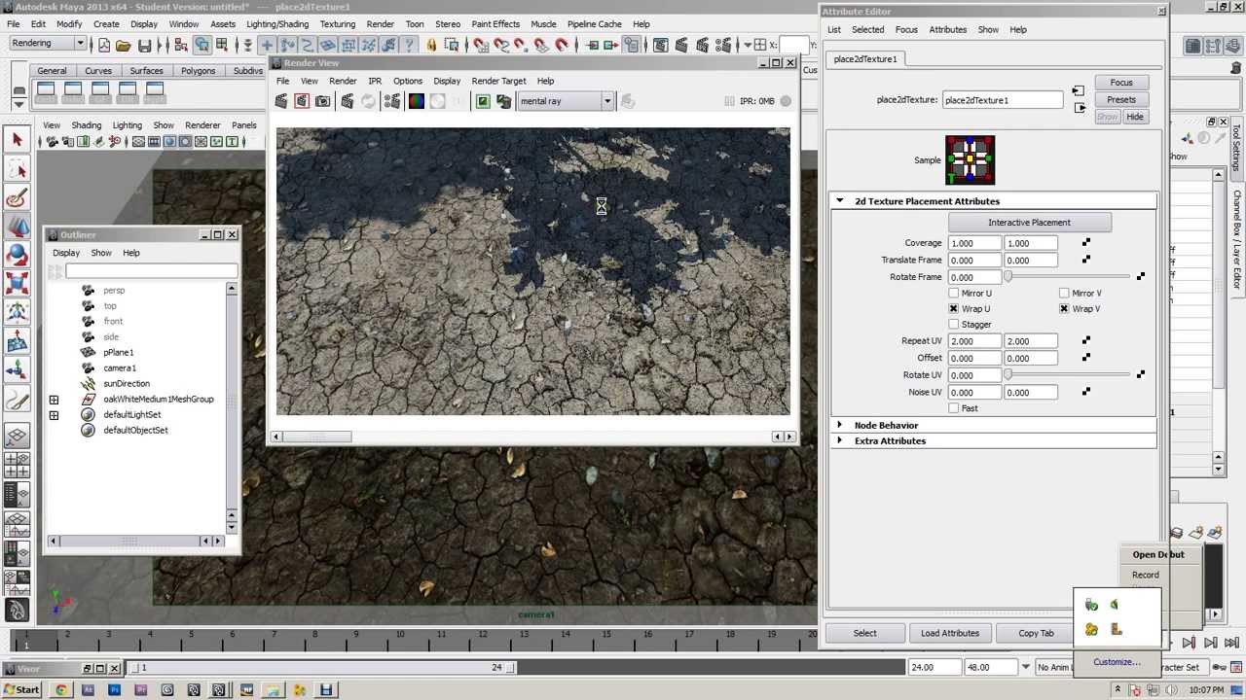Viewport: 1246px width, 700px height.
Task: Enable the Fast checkbox
Action: pos(954,408)
